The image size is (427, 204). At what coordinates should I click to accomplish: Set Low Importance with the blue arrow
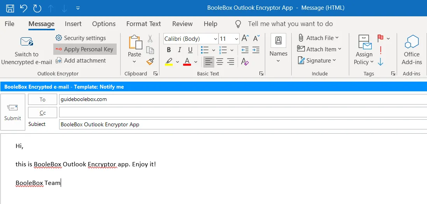click(381, 62)
